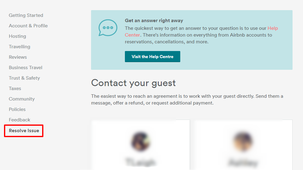Viewport: 303px width, 170px height.
Task: Open the left guest's profile photo
Action: click(x=141, y=141)
